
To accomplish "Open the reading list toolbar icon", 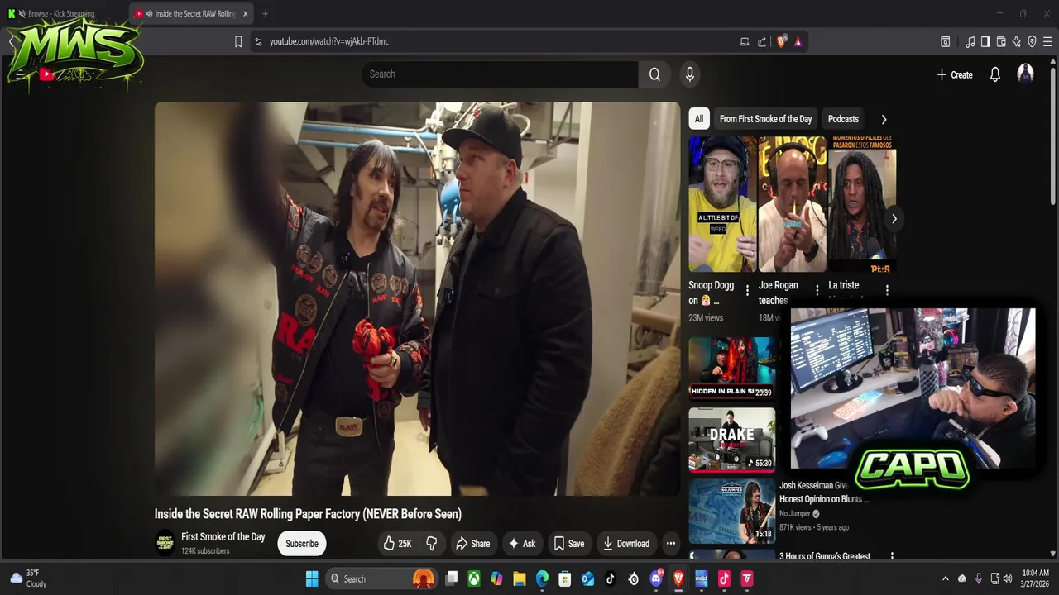I will (x=946, y=41).
